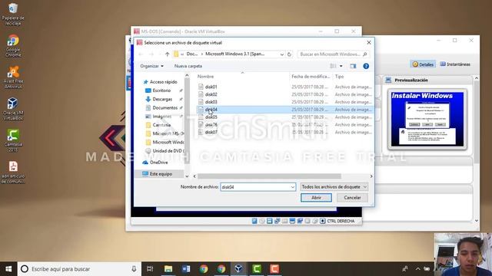492x276 pixels.
Task: Click the change view layout icon
Action: [333, 66]
